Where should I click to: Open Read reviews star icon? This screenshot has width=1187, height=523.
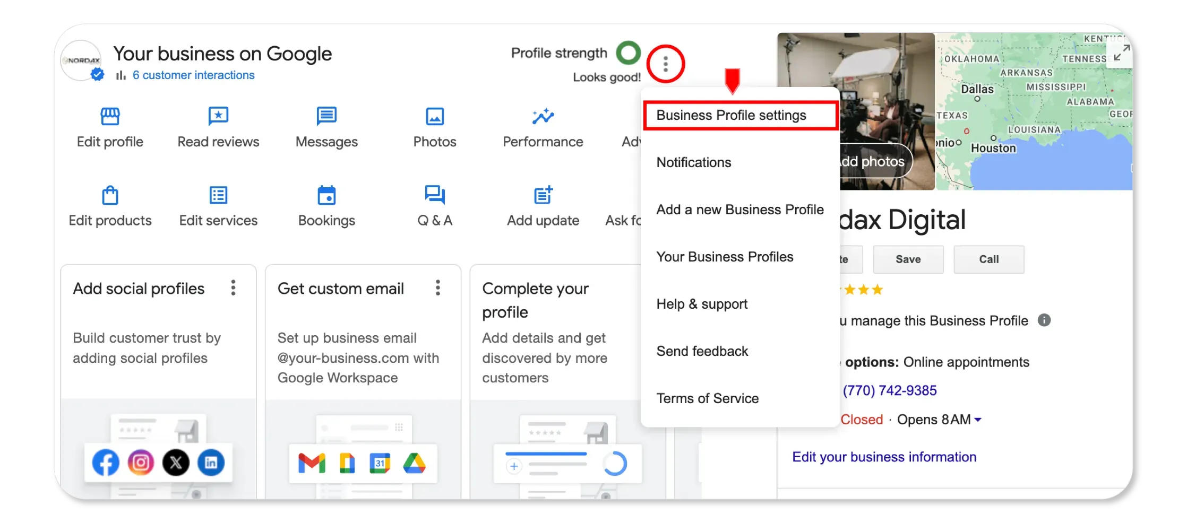(218, 116)
